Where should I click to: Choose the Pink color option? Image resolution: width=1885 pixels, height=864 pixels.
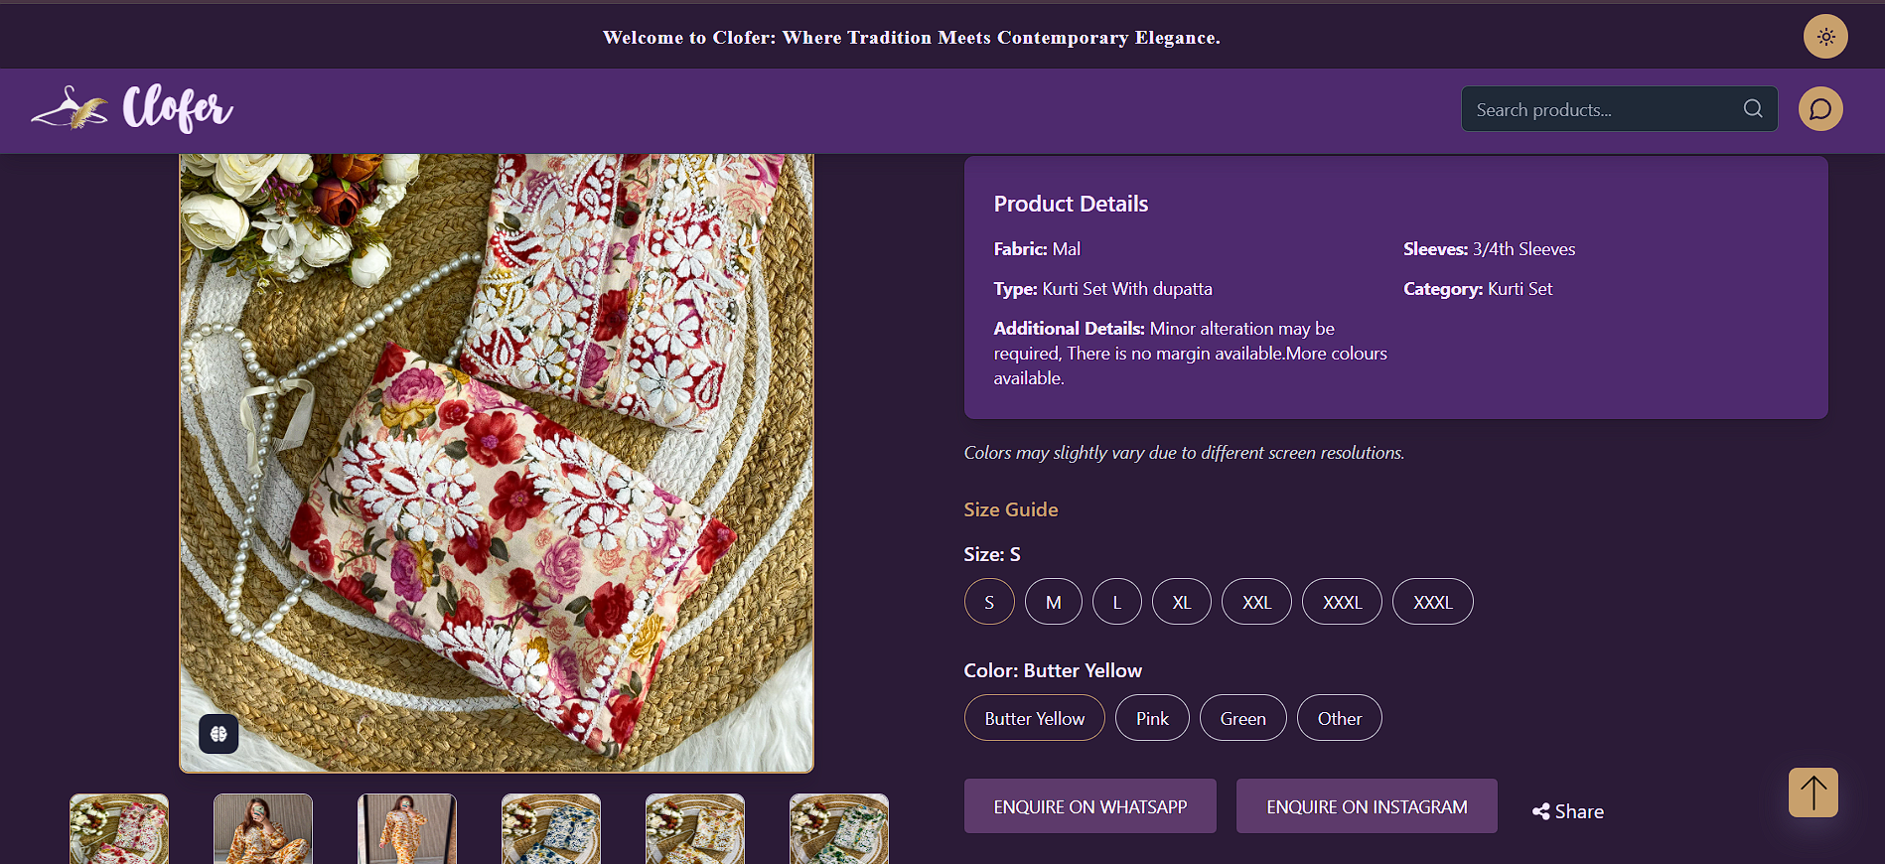pos(1152,718)
